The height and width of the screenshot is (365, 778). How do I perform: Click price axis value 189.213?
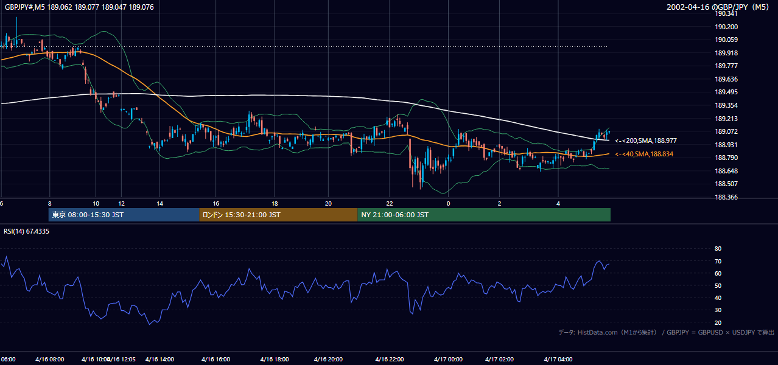[x=726, y=119]
